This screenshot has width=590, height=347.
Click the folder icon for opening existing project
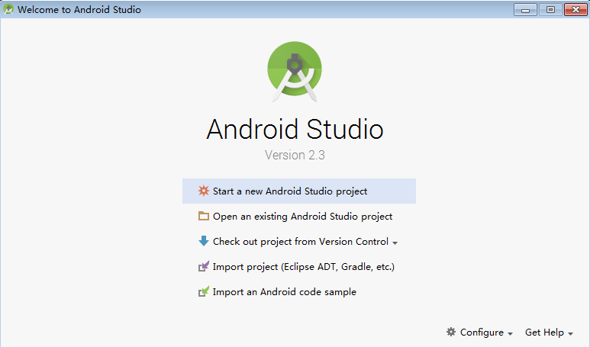[x=204, y=216]
